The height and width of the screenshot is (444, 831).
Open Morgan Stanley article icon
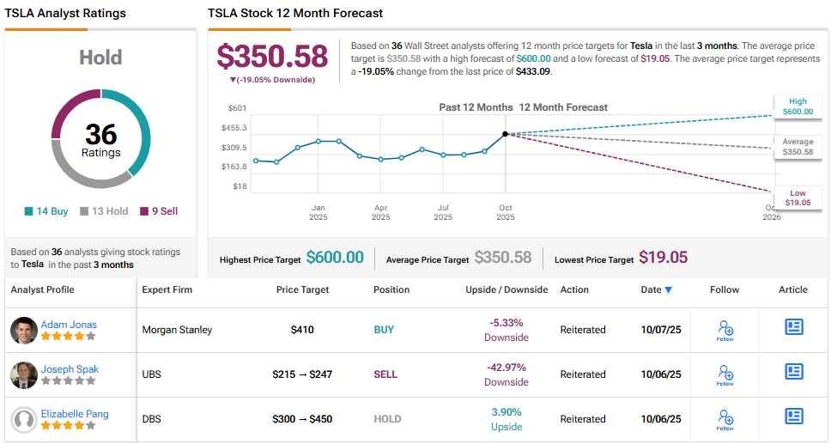pos(793,327)
